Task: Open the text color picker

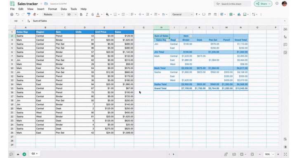Action: click(98, 14)
